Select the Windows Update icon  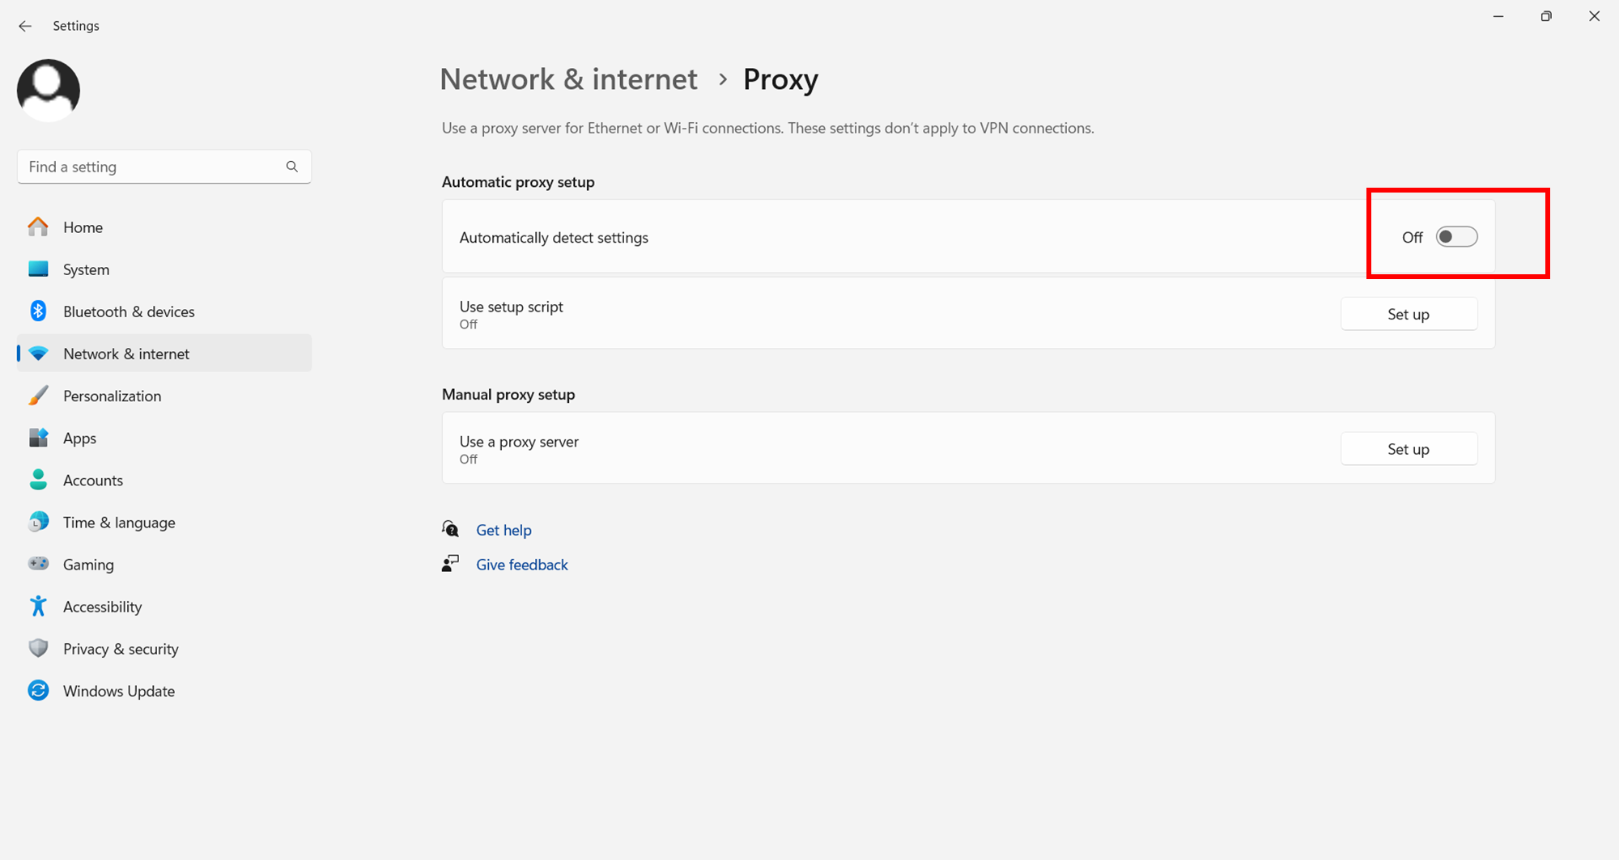pos(38,690)
